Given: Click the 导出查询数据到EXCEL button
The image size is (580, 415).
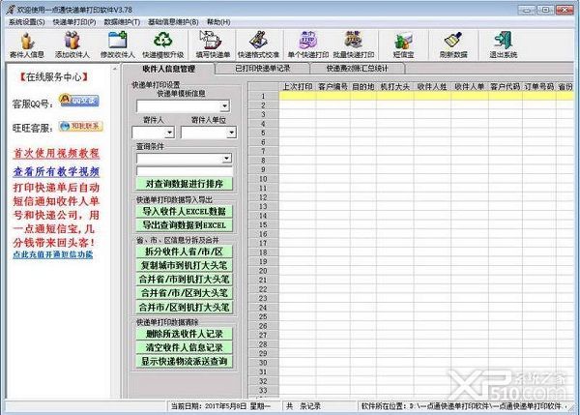Looking at the screenshot, I should pyautogui.click(x=185, y=225).
